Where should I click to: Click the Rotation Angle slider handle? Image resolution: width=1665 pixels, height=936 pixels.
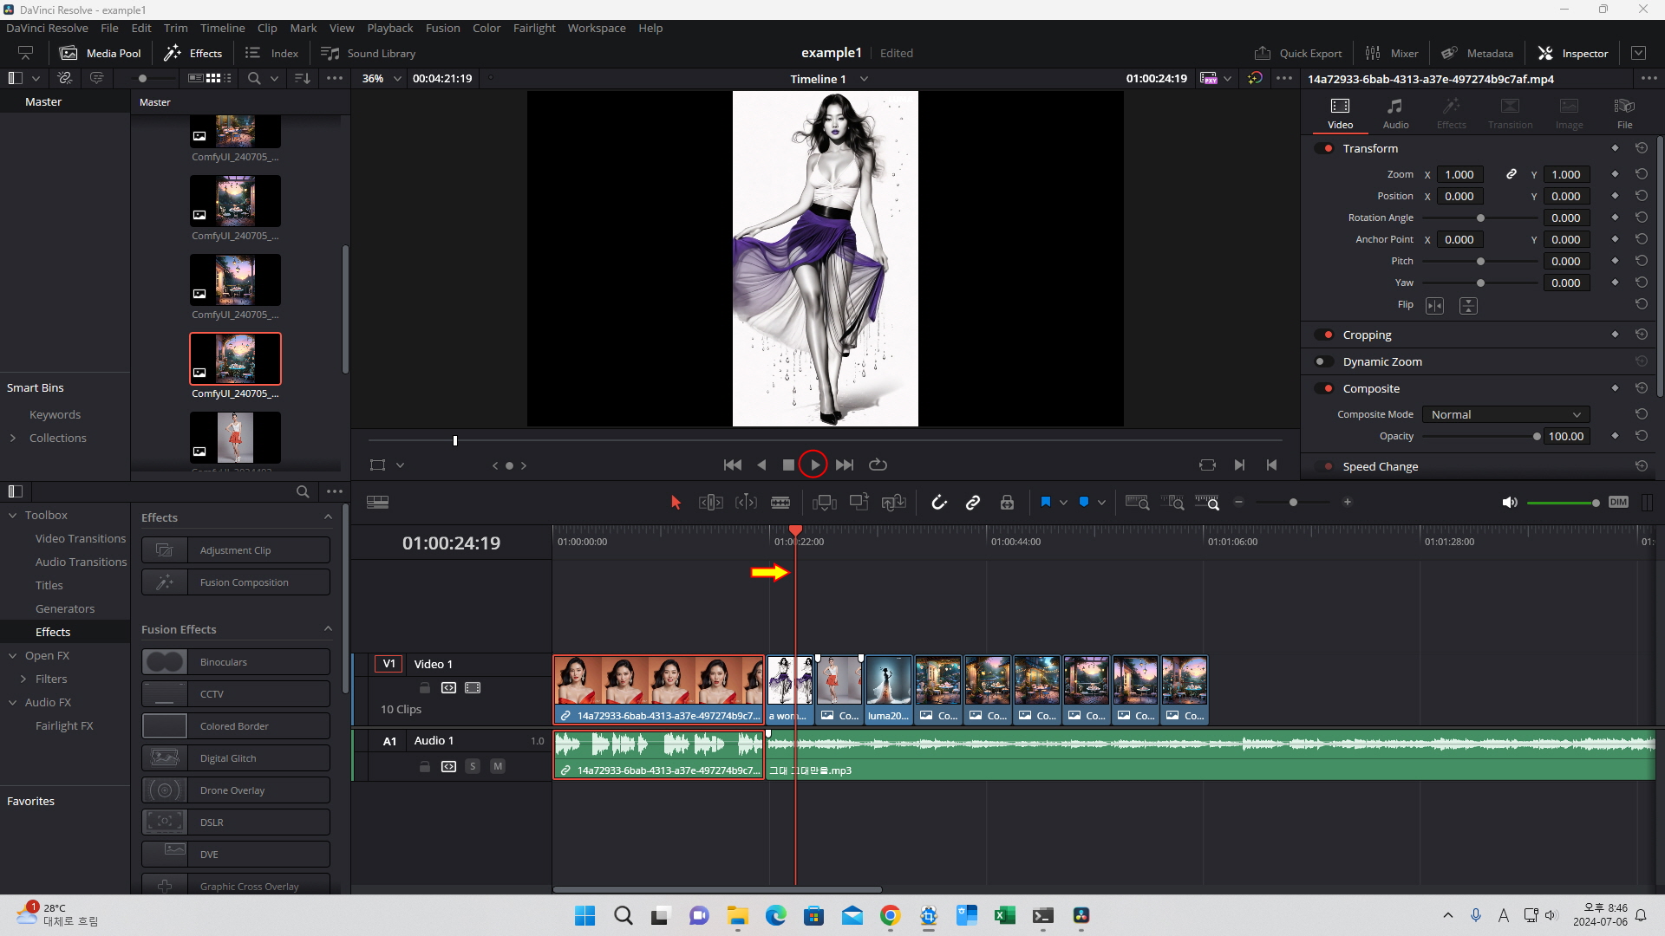click(1480, 218)
